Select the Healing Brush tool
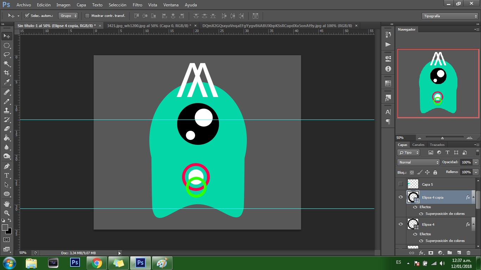The height and width of the screenshot is (270, 481). (x=7, y=92)
